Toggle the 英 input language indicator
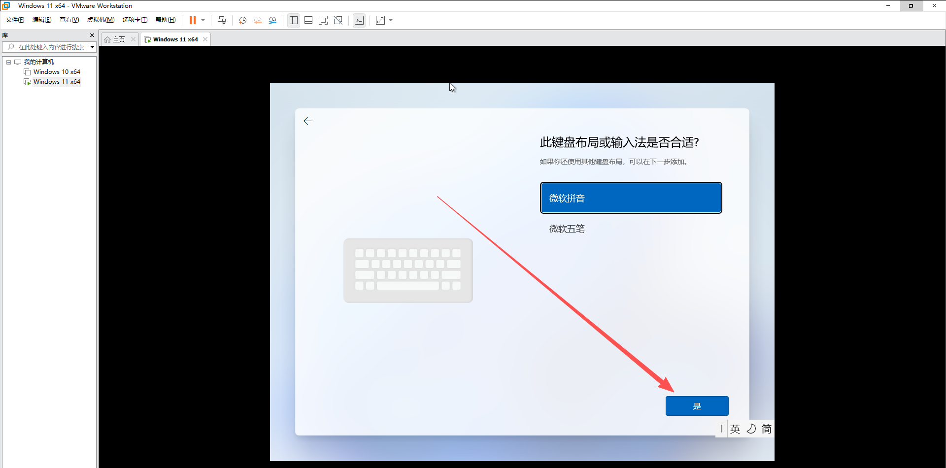Viewport: 946px width, 468px height. click(735, 429)
